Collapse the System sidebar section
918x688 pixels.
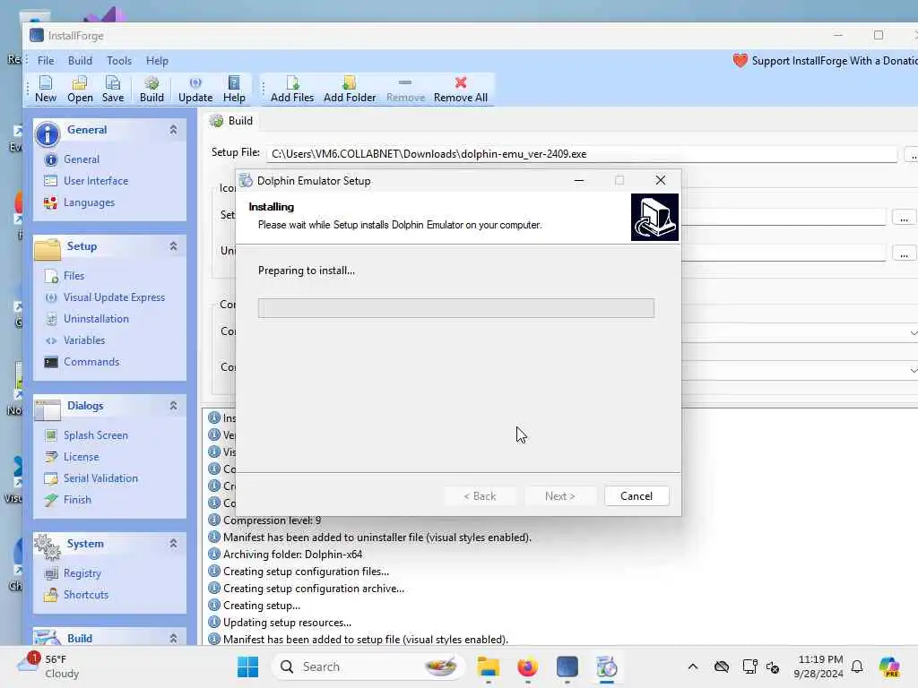[x=173, y=544]
